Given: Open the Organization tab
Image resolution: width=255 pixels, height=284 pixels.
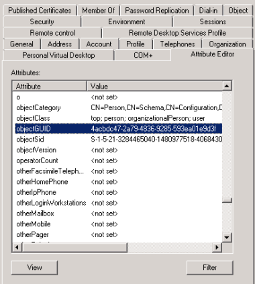Looking at the screenshot, I should (x=227, y=44).
